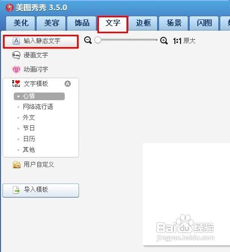Click the letter A icon for static text

point(16,41)
